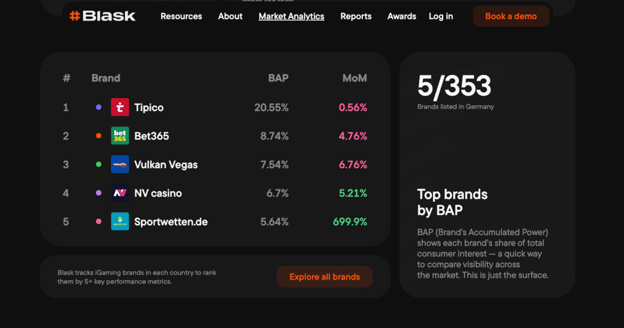Click the Vulkan Vegas logo icon
Screen dimensions: 624x328
[x=120, y=165]
